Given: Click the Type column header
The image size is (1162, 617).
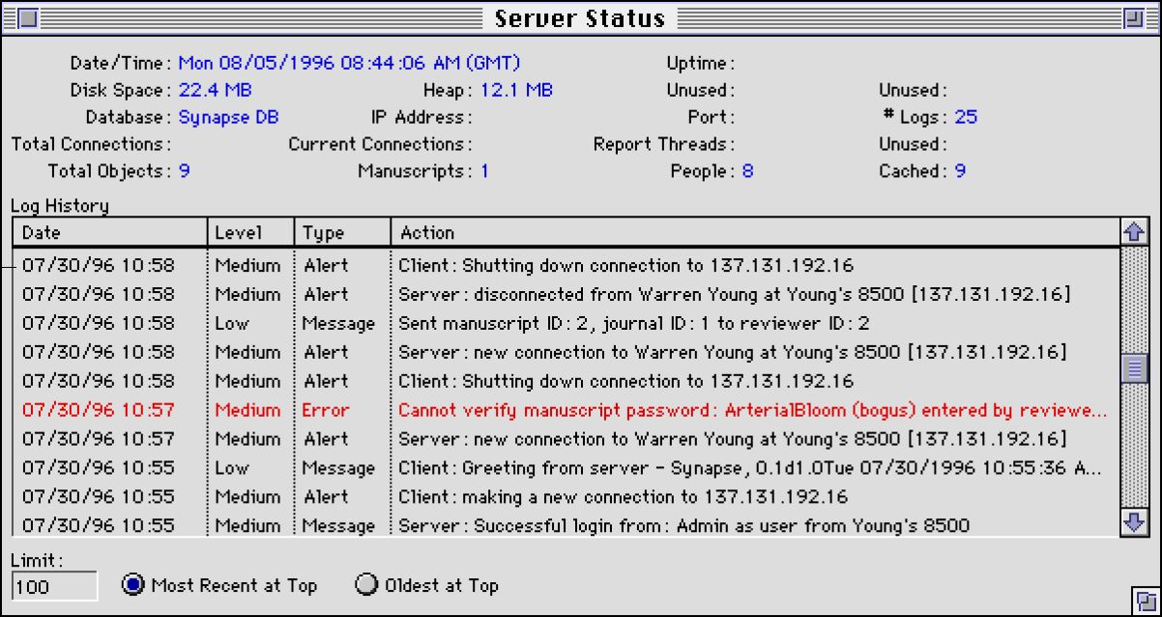Looking at the screenshot, I should [342, 232].
